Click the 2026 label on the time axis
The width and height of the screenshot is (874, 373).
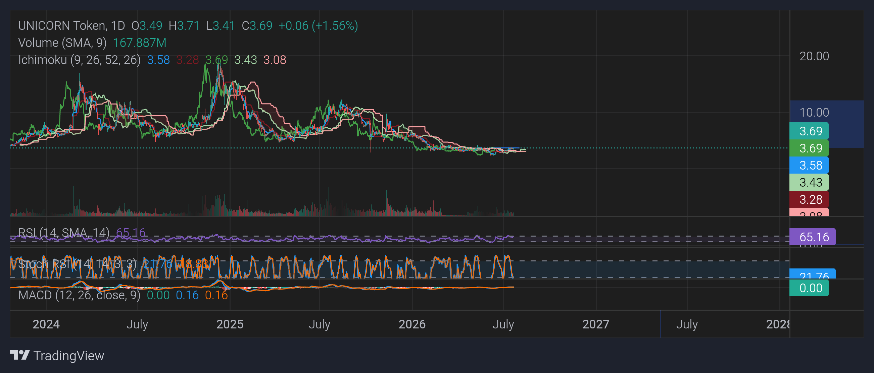[x=412, y=324]
